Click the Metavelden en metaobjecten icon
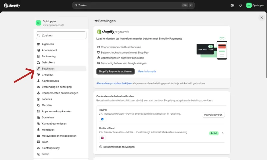267x160 pixels. (38, 136)
